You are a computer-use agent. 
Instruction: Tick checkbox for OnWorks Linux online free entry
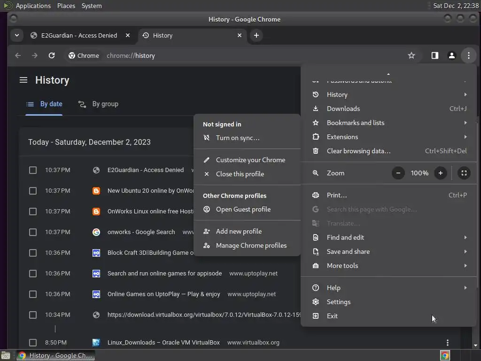pos(33,212)
